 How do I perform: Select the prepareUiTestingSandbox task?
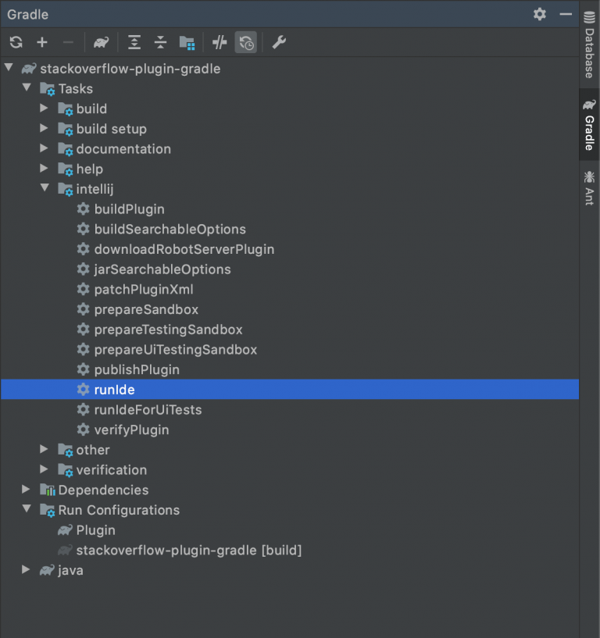tap(176, 350)
